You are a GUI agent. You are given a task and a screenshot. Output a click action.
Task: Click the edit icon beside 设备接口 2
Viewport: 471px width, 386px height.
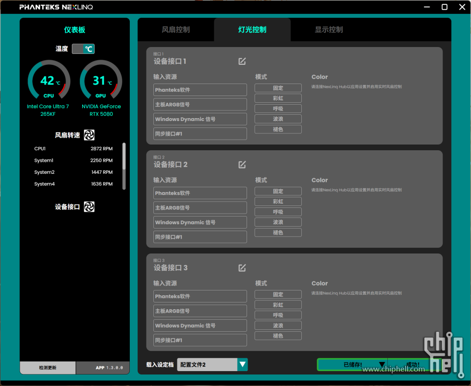[242, 164]
